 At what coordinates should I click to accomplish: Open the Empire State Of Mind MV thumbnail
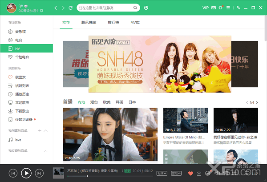coord(186,120)
